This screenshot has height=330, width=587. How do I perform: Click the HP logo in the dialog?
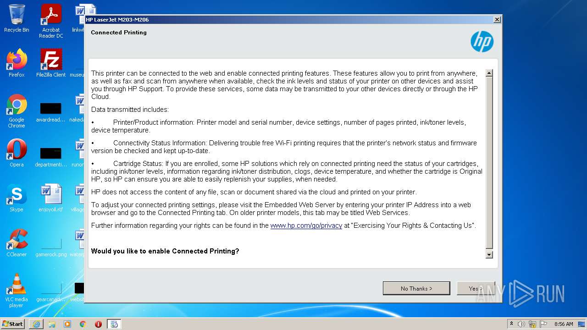point(482,42)
